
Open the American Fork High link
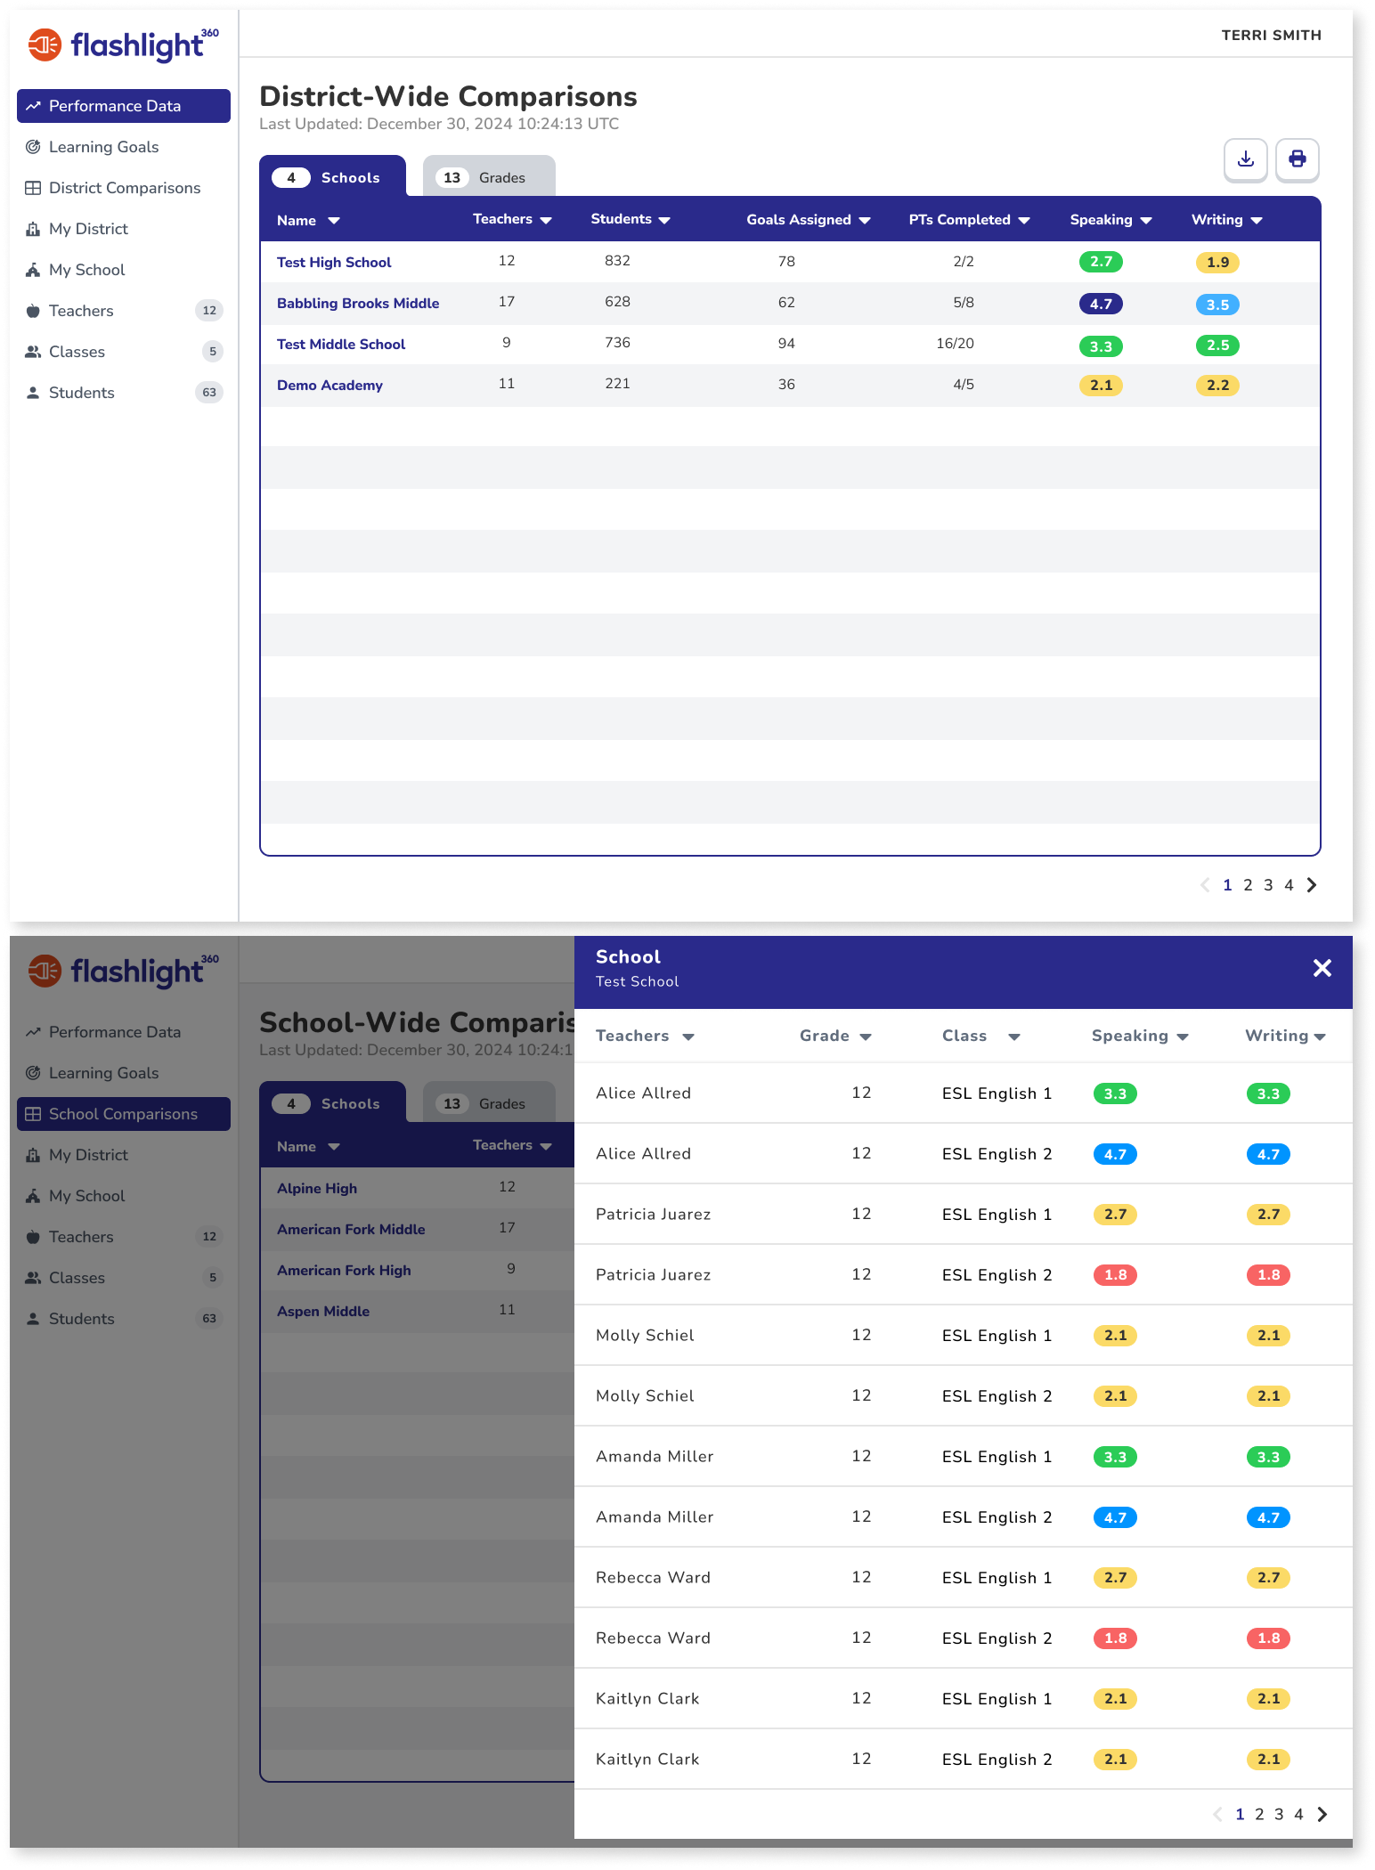344,1271
